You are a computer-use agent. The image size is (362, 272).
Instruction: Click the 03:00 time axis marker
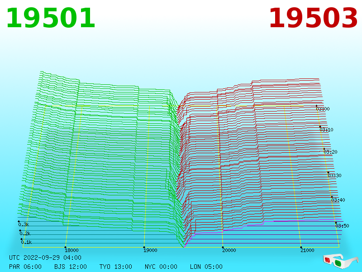(x=323, y=109)
